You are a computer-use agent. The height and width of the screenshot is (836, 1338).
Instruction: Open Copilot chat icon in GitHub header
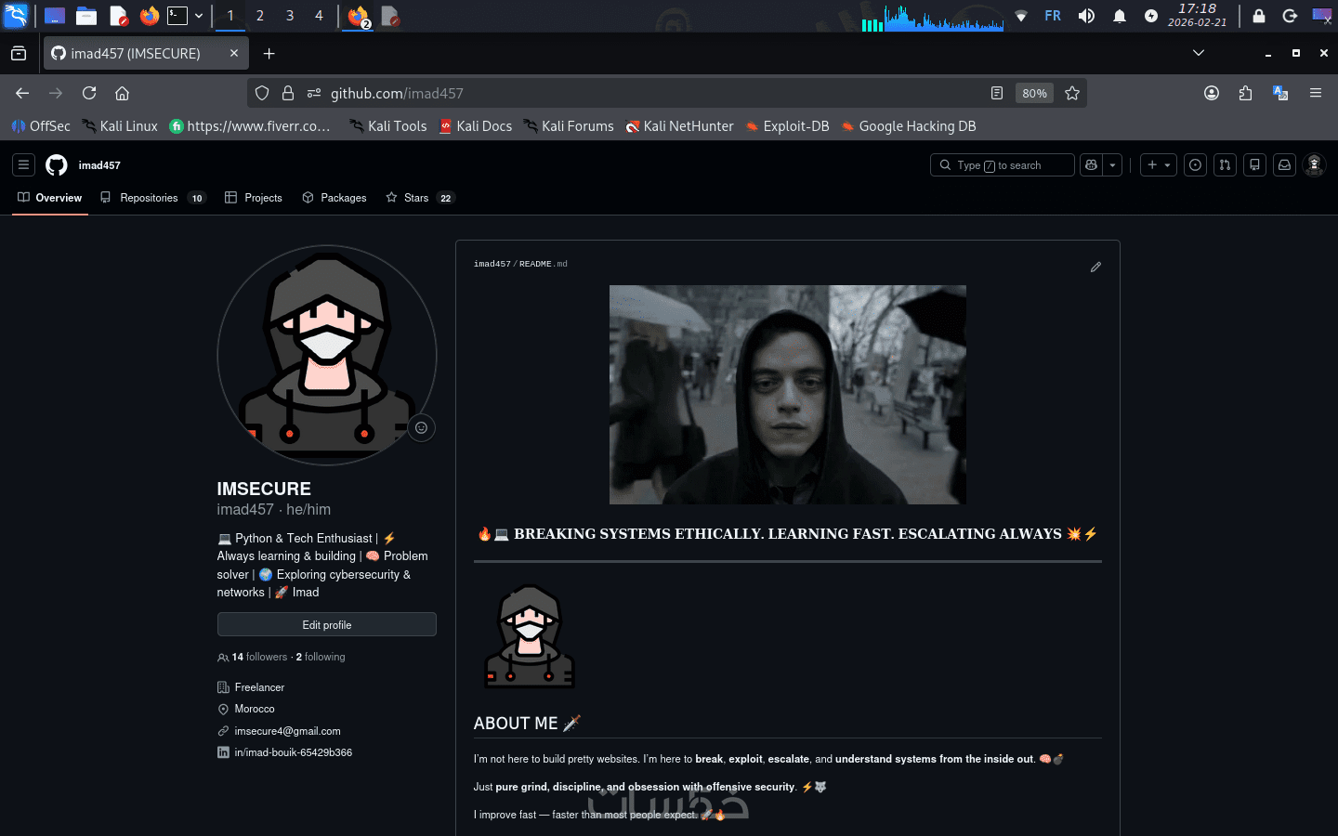point(1091,164)
